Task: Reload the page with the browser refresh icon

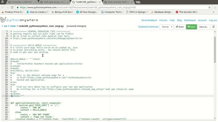Action: click(12, 7)
